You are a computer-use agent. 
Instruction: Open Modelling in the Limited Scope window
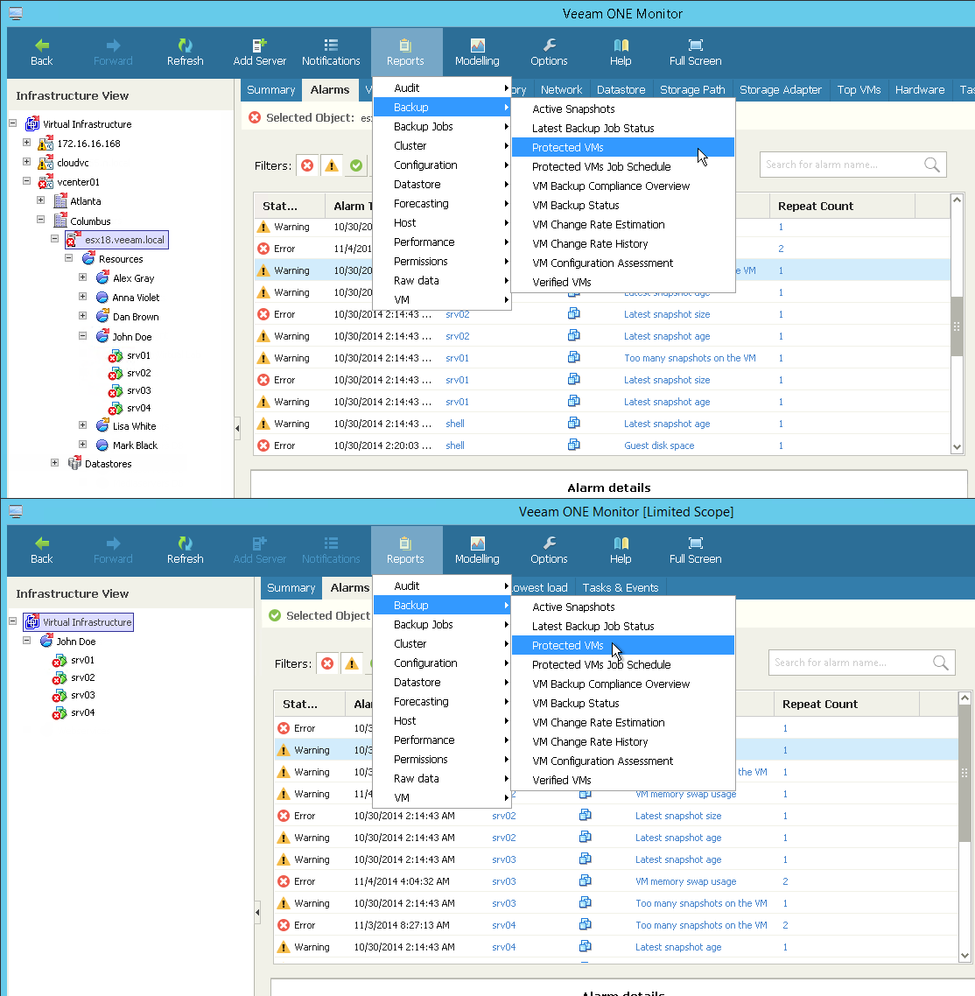click(477, 551)
